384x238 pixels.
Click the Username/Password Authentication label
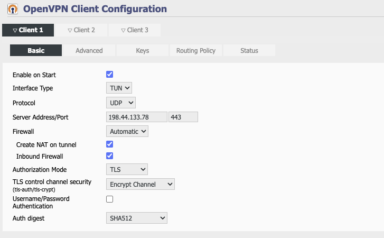tap(41, 202)
